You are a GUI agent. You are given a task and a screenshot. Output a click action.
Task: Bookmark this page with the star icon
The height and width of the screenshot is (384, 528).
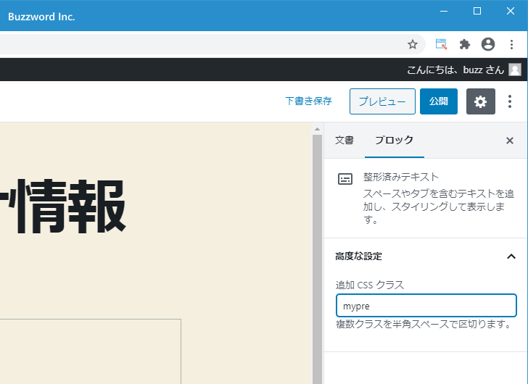click(413, 44)
